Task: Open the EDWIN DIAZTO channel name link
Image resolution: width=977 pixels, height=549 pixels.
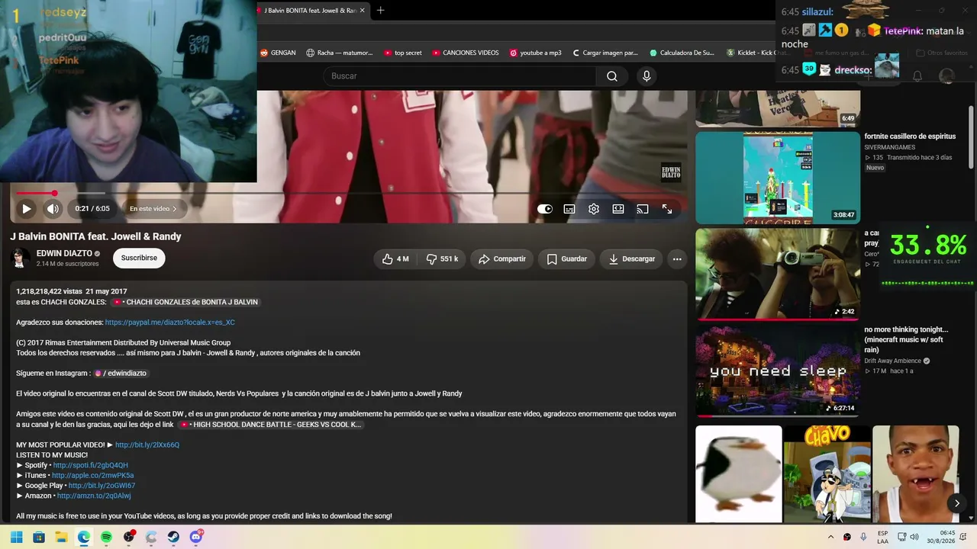Action: 64,253
